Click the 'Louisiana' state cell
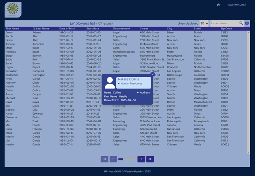The image size is (255, 176). click(x=199, y=75)
